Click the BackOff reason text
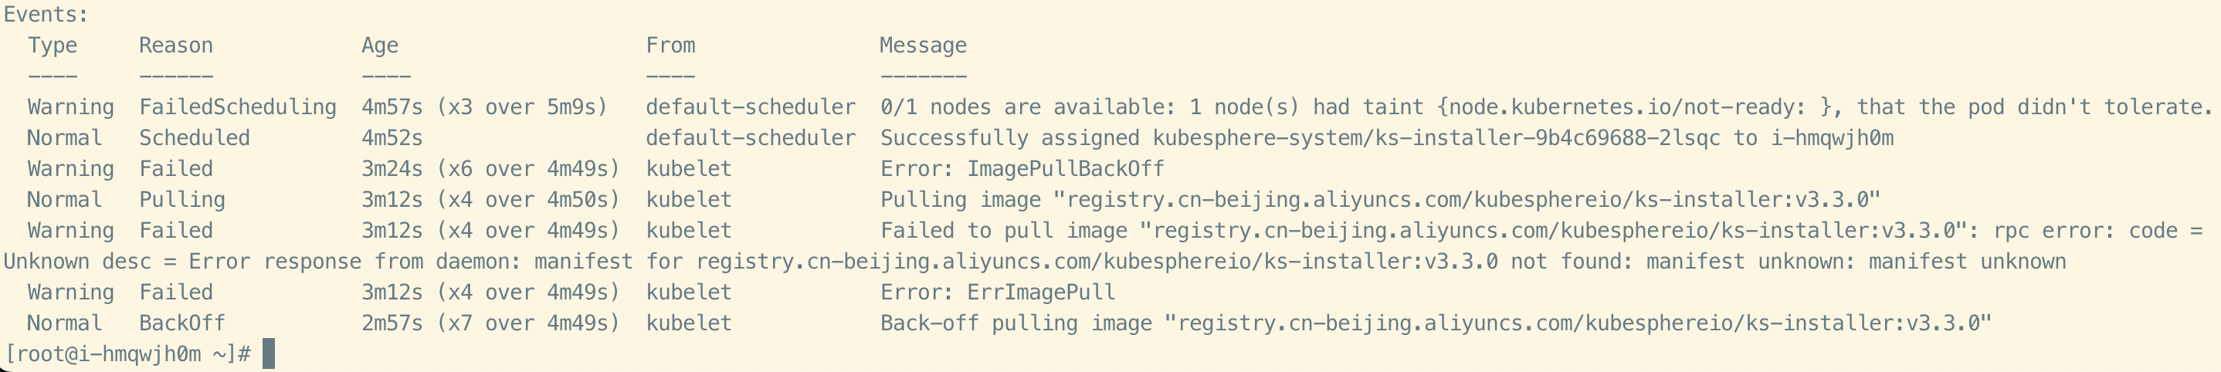 (182, 324)
